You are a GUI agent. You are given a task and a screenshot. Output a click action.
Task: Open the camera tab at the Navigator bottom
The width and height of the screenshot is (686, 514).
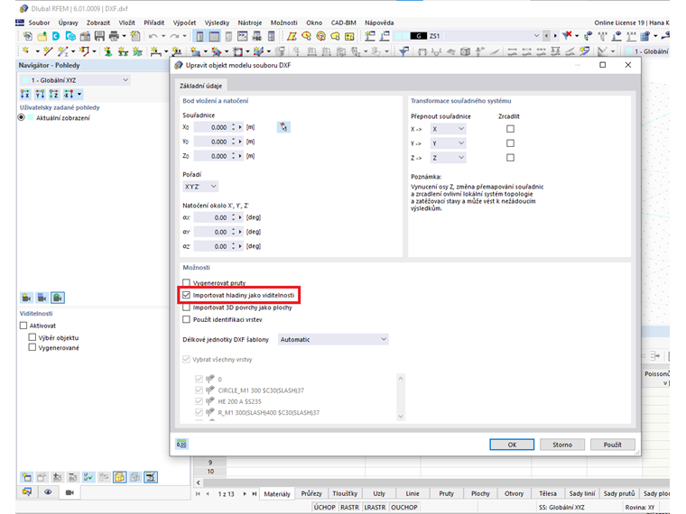(70, 492)
